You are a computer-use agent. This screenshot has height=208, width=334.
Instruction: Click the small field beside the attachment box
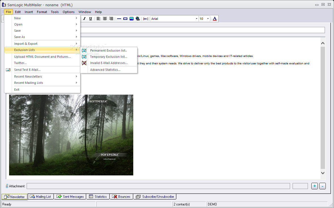[x=300, y=186]
